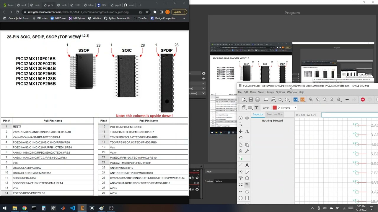Open the EAGLE Draw menu

[x=253, y=92]
